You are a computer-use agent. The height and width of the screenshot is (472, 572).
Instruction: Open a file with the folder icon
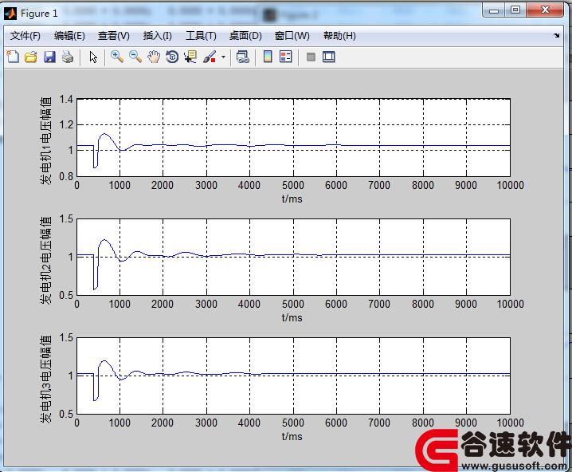pyautogui.click(x=31, y=57)
